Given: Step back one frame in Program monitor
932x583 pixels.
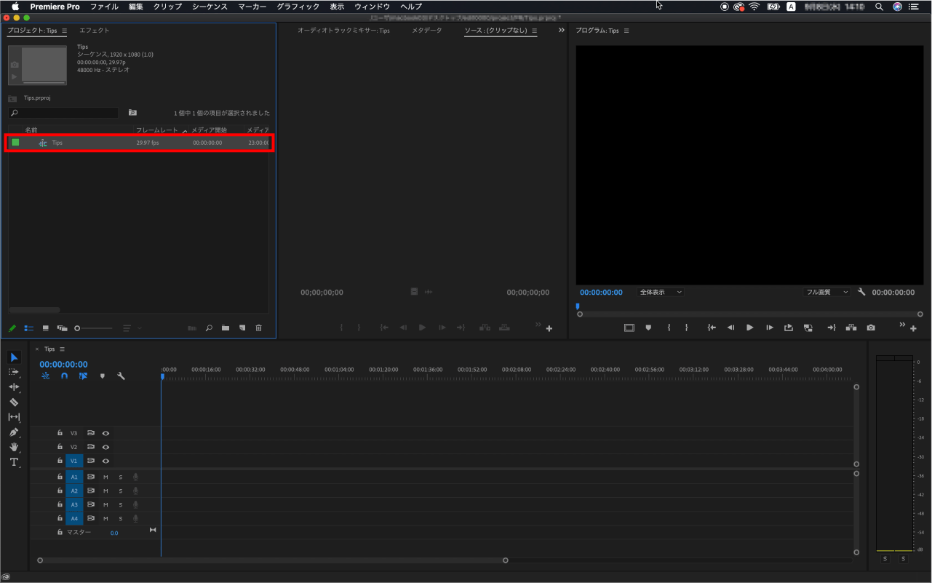Looking at the screenshot, I should (x=731, y=328).
